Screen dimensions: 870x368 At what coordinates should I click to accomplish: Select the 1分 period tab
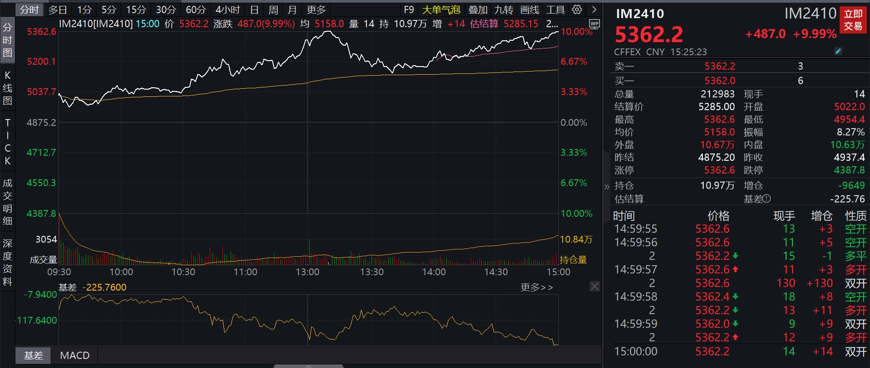[x=84, y=10]
